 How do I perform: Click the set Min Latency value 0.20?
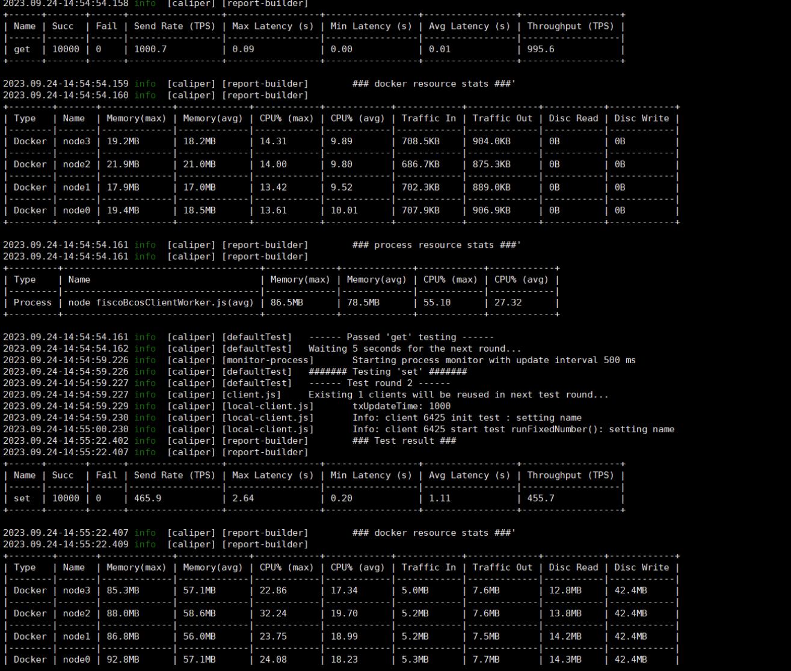click(x=342, y=498)
